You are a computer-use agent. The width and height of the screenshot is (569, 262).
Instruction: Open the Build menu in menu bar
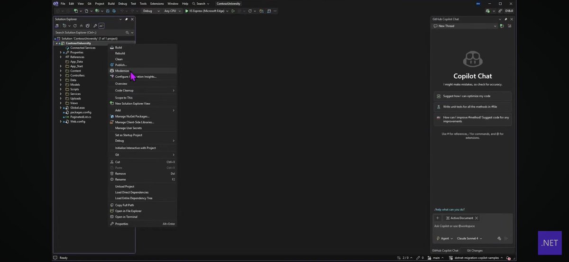click(x=111, y=3)
